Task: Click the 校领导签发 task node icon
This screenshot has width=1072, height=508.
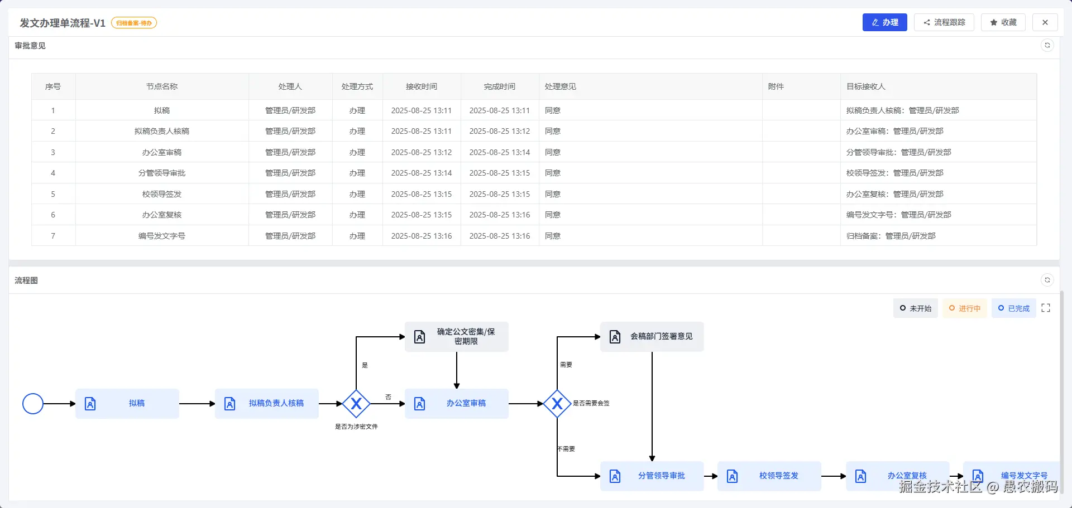Action: click(733, 476)
